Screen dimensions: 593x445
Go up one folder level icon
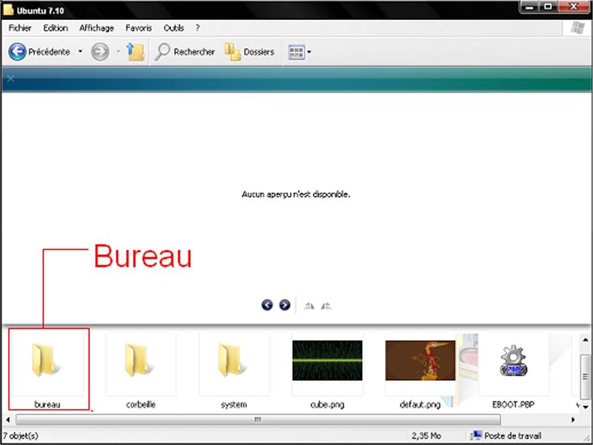pyautogui.click(x=135, y=52)
